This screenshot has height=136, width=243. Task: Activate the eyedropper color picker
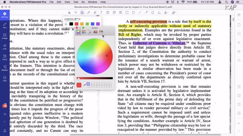pos(84,85)
